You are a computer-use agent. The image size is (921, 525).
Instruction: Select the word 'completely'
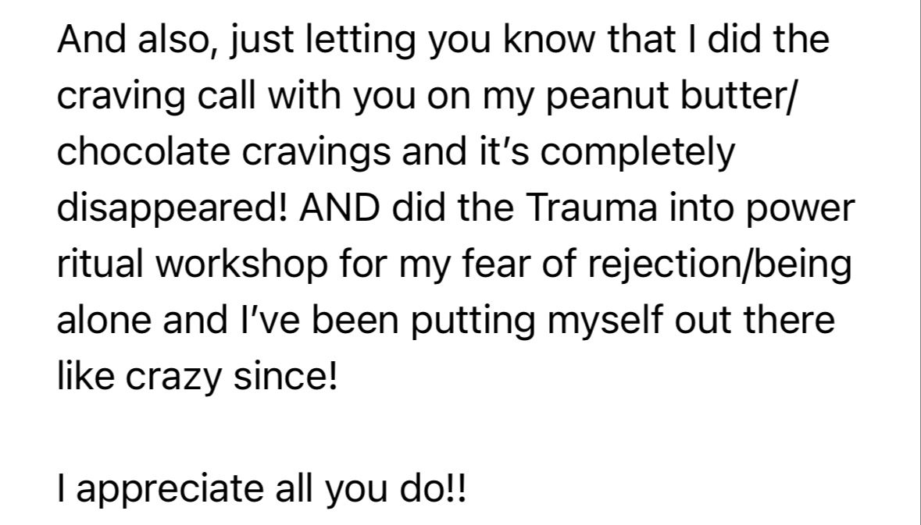point(637,151)
